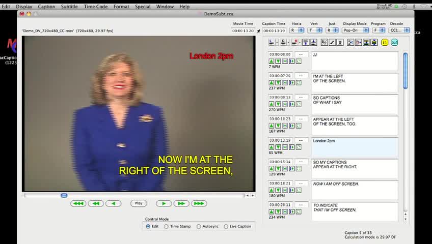Viewport: 432px width, 244px height.
Task: Click the red-lined icon with a blue arrow
Action: pos(359,42)
